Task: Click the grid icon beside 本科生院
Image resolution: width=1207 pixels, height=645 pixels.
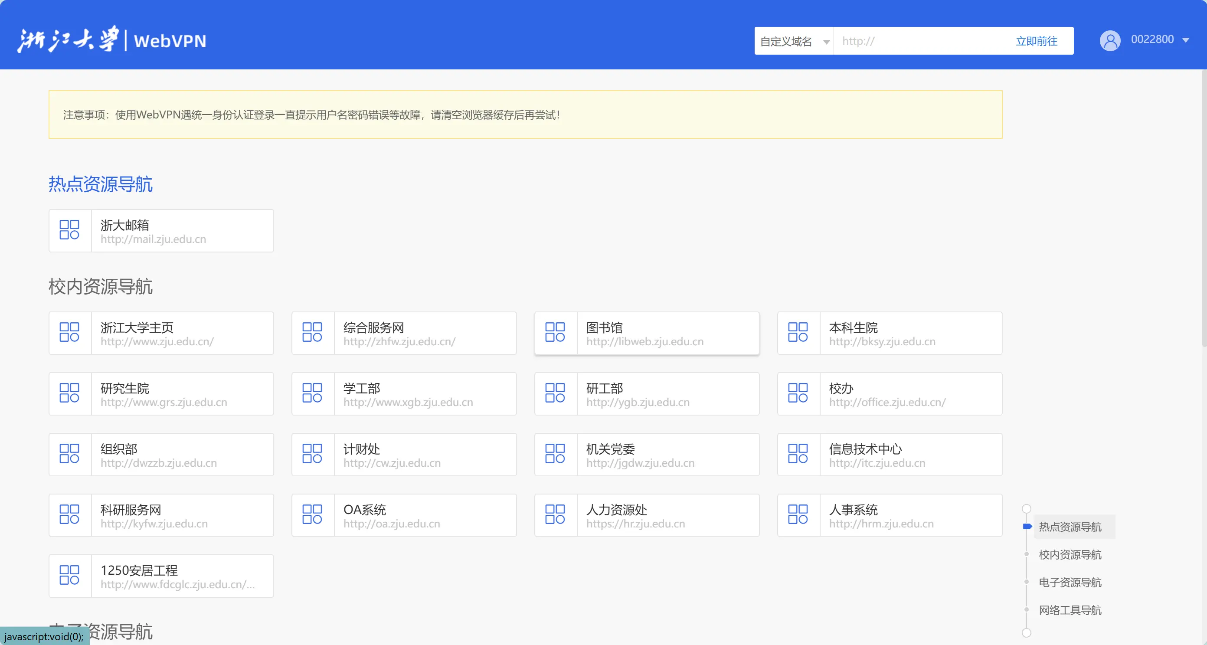Action: tap(798, 332)
